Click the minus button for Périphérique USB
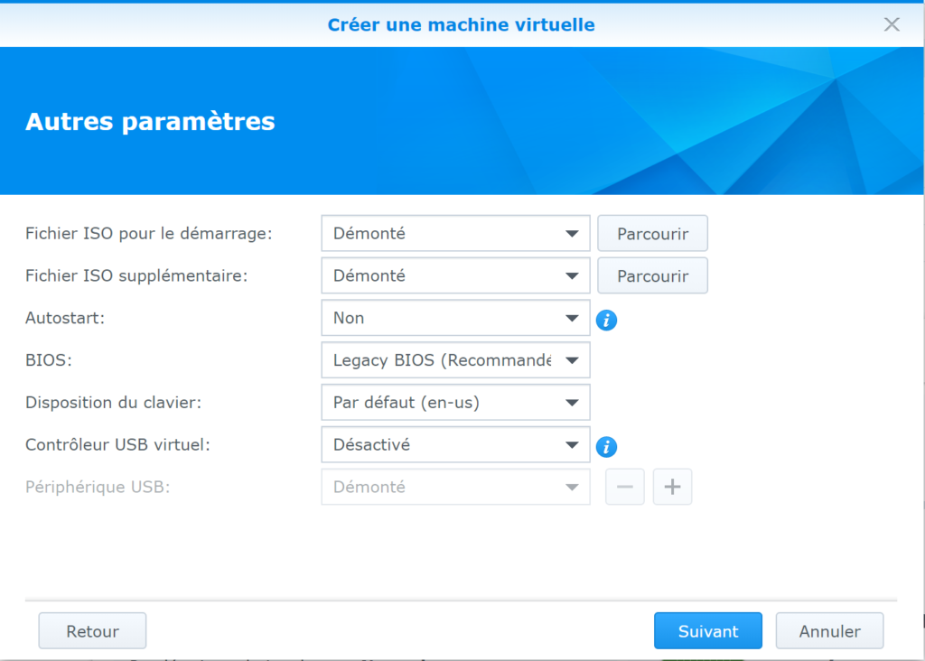The image size is (925, 661). (625, 487)
